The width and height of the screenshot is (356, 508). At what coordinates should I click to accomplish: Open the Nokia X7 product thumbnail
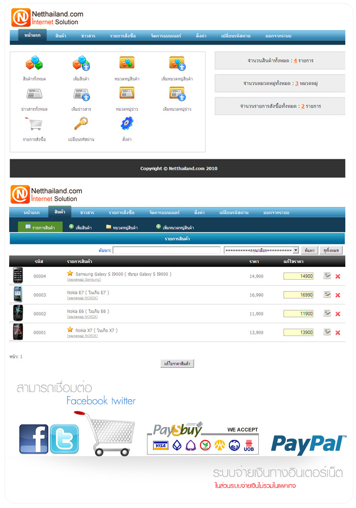pyautogui.click(x=18, y=332)
